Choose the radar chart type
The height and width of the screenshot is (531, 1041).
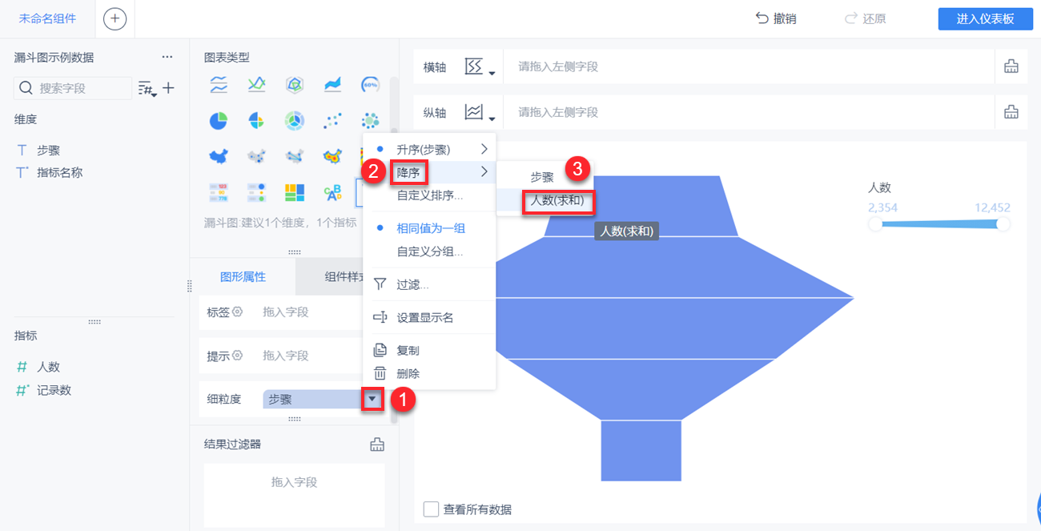point(295,84)
